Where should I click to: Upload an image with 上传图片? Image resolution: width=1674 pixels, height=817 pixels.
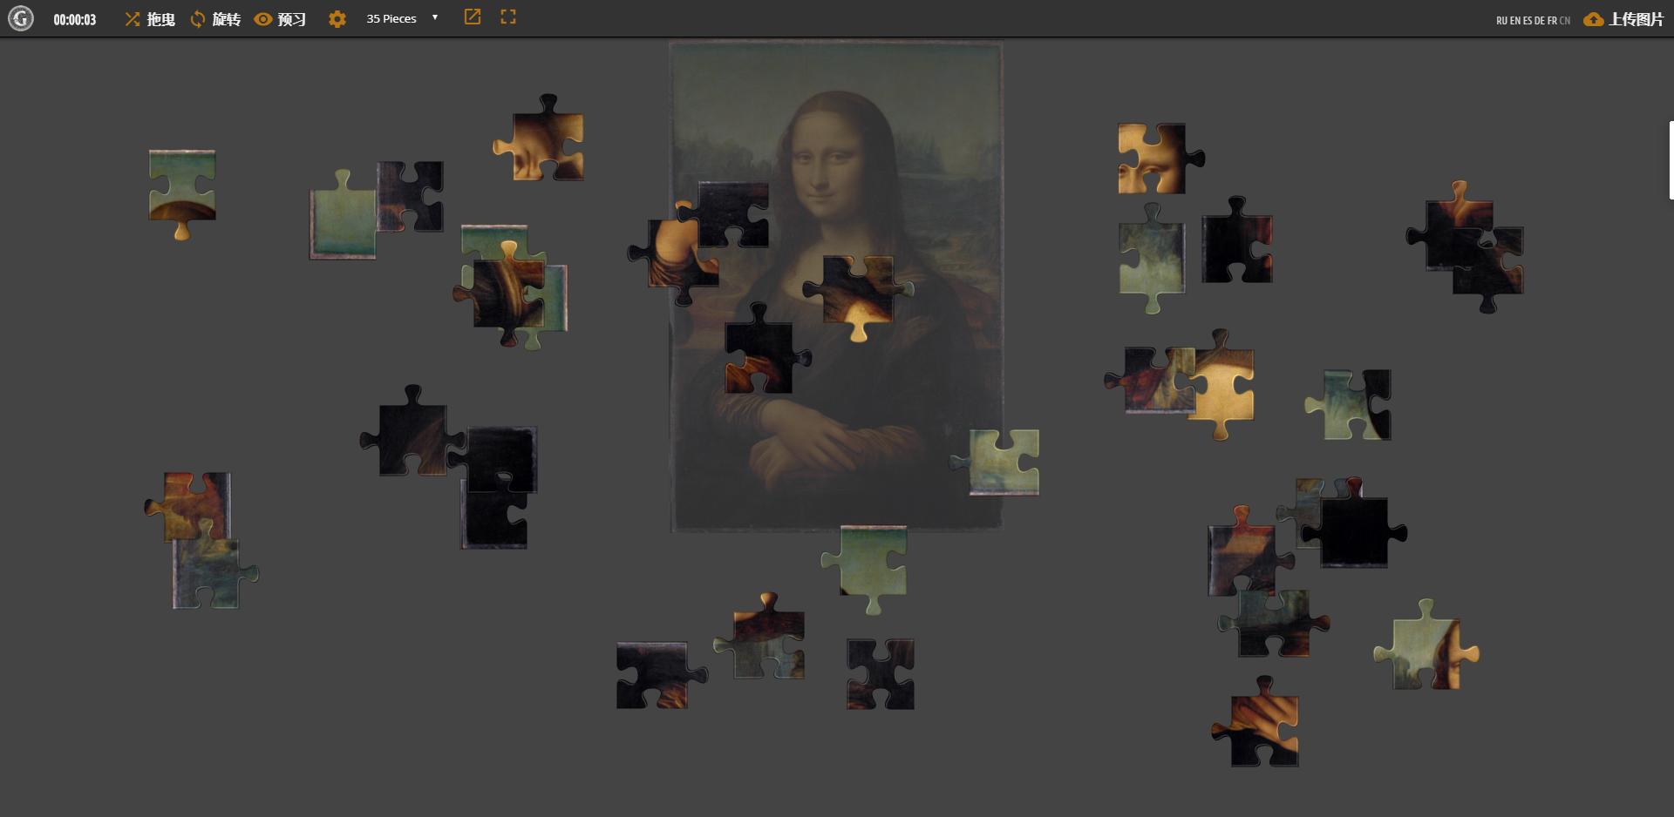[1624, 19]
